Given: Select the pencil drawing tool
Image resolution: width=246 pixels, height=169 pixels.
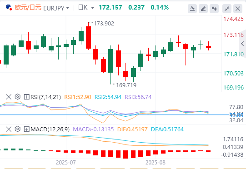Looking at the screenshot, I should tap(203, 9).
